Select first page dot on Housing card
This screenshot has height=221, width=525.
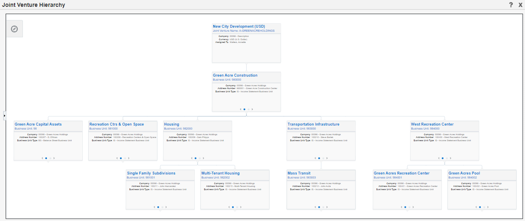(x=196, y=158)
